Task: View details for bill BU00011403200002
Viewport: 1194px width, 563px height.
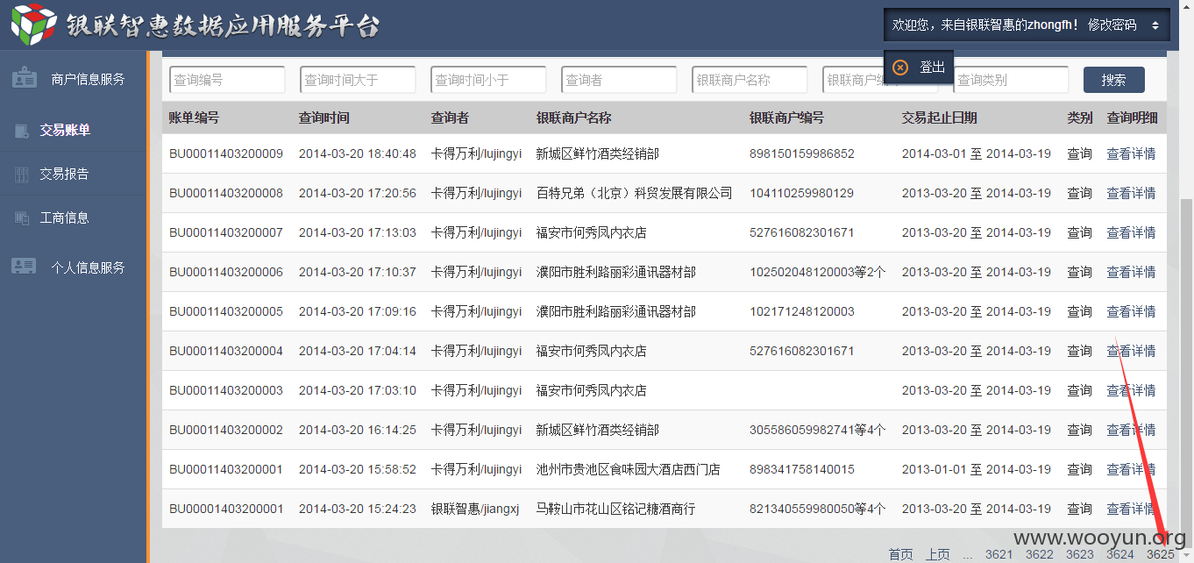Action: [1131, 430]
